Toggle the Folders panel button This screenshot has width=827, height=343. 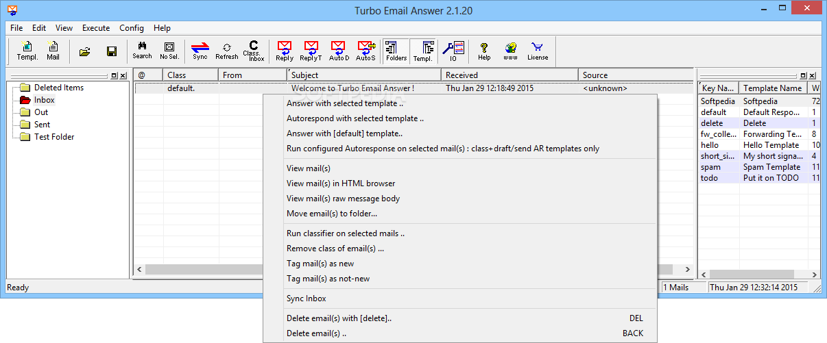pyautogui.click(x=396, y=51)
